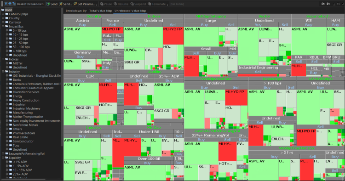Click the tree panel vertical scrollbar
The height and width of the screenshot is (181, 345).
pyautogui.click(x=62, y=77)
